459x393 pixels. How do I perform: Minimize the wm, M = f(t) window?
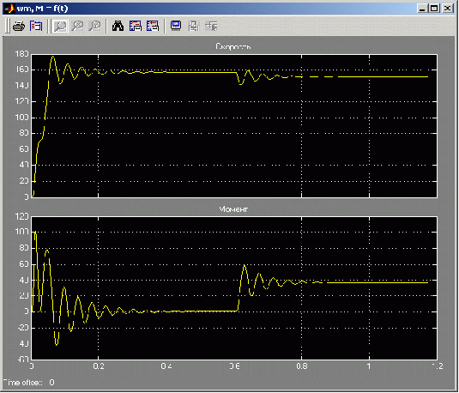[422, 9]
